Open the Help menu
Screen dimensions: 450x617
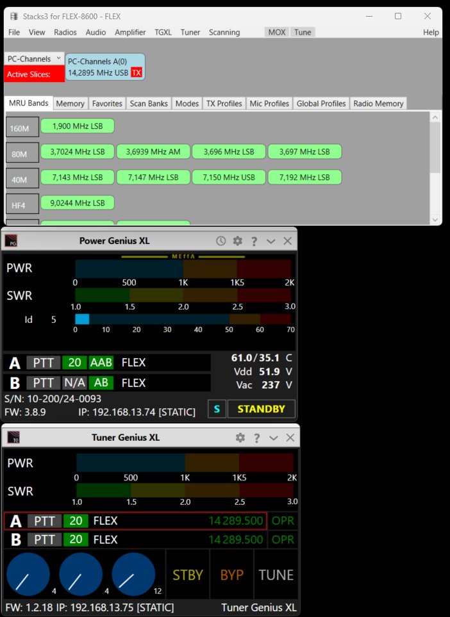[431, 32]
